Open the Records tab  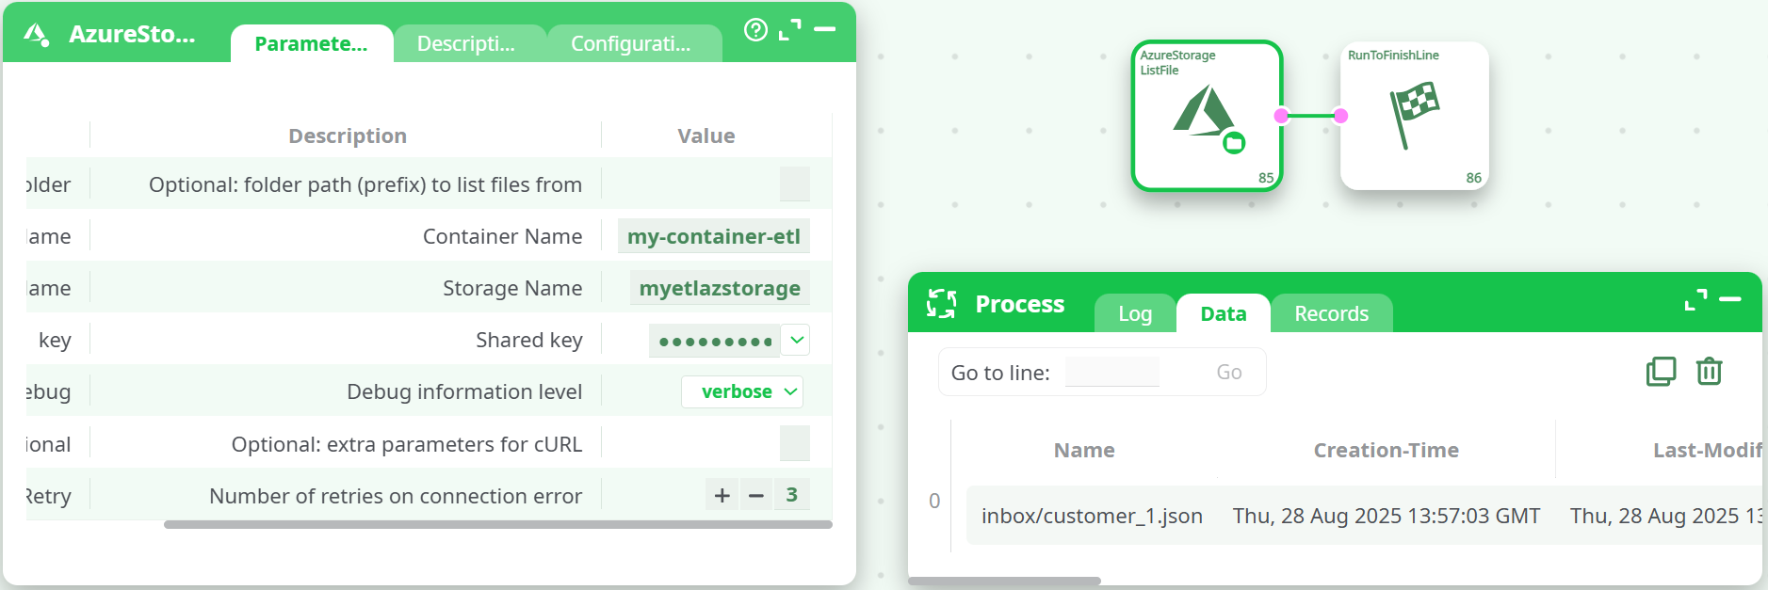(1331, 314)
